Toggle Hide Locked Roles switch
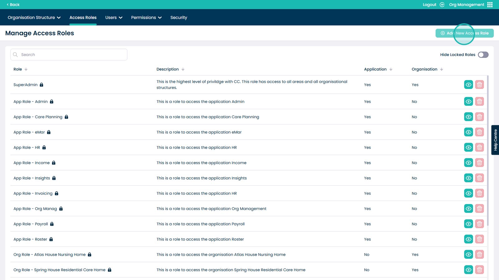 coord(483,55)
